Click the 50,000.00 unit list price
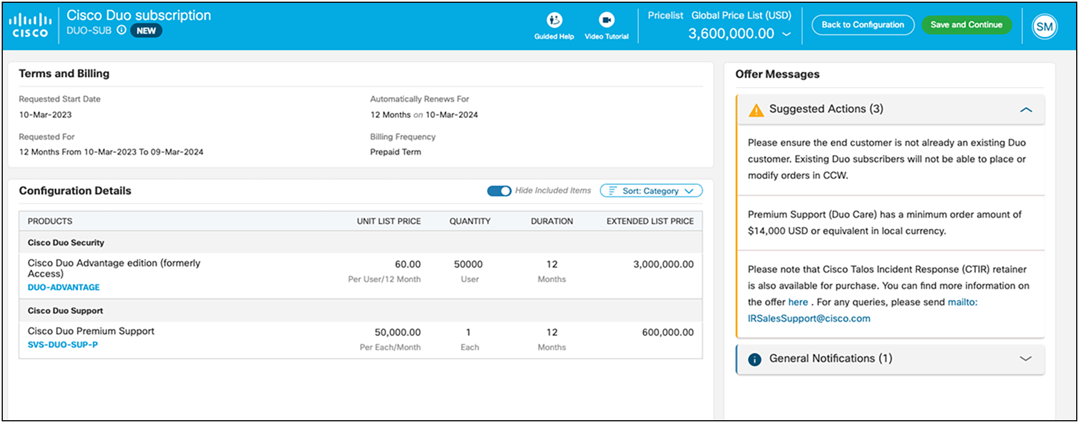This screenshot has width=1079, height=423. [397, 333]
